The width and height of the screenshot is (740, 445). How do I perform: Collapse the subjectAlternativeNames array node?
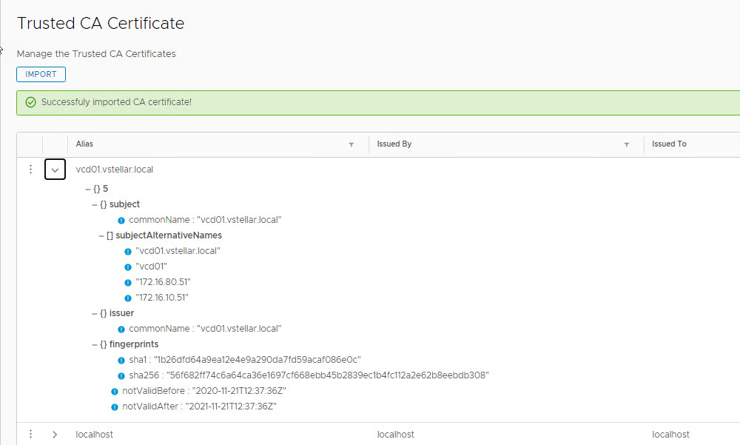101,235
